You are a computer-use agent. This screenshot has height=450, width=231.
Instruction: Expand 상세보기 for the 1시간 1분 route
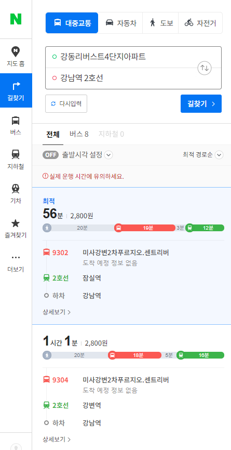[x=57, y=439]
